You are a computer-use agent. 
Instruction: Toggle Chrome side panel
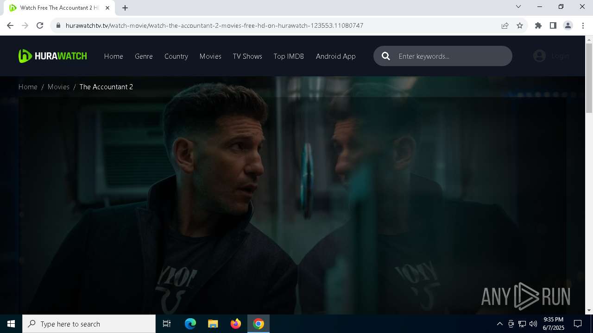pyautogui.click(x=553, y=25)
